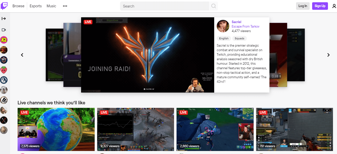Image resolution: width=337 pixels, height=154 pixels.
Task: Select the English tag
Action: point(224,38)
